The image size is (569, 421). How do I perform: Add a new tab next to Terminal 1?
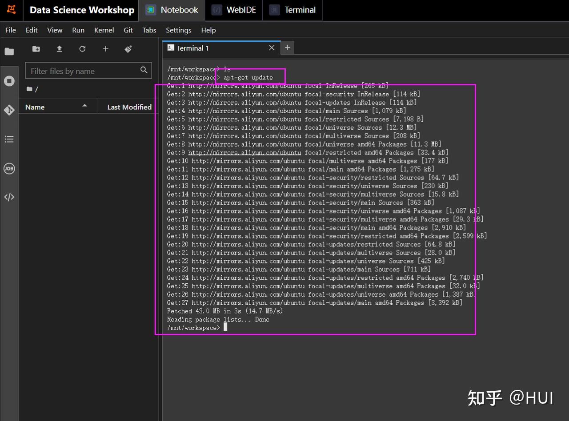(x=288, y=48)
